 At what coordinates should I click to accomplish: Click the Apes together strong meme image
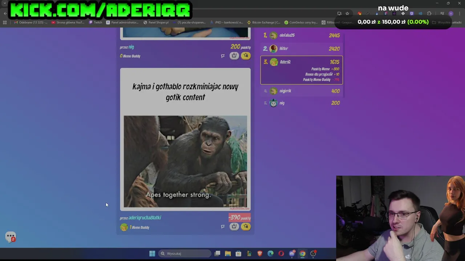tap(185, 162)
